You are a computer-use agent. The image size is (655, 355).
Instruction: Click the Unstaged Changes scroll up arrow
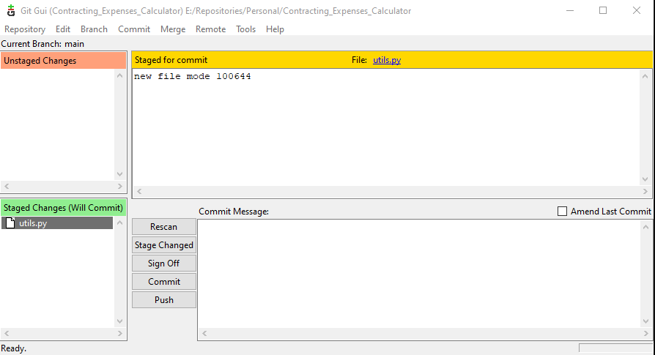pyautogui.click(x=120, y=76)
